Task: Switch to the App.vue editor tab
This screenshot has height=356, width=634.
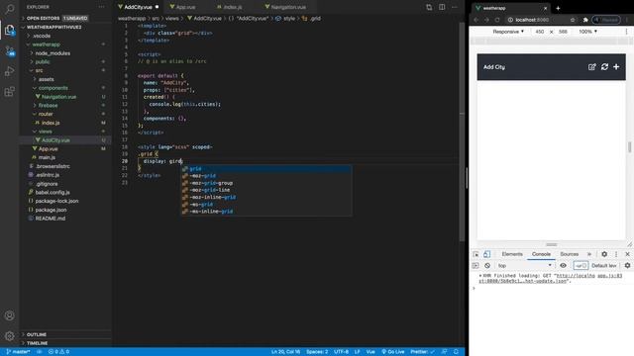Action: click(185, 7)
